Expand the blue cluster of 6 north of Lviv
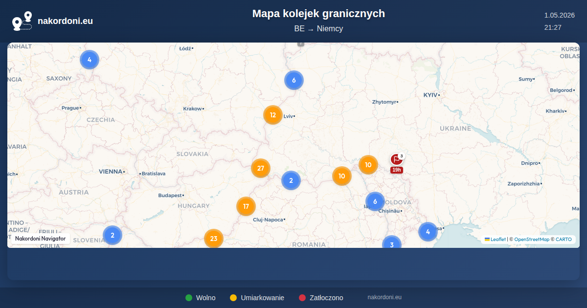 (x=294, y=80)
